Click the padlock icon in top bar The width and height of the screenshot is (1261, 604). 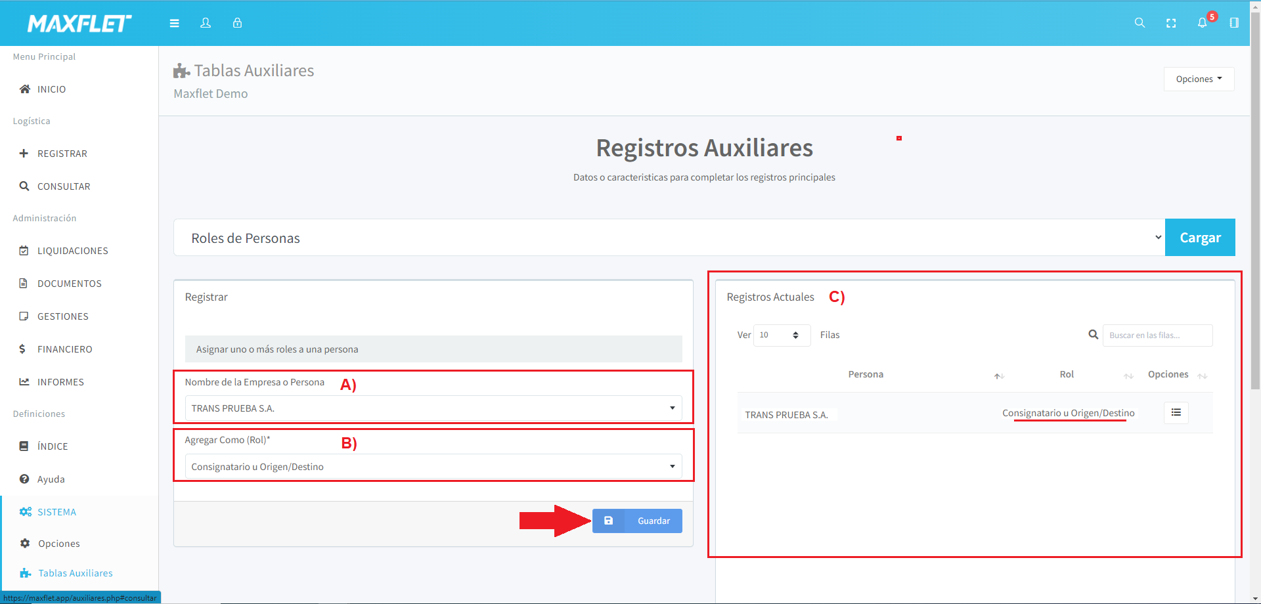point(237,23)
